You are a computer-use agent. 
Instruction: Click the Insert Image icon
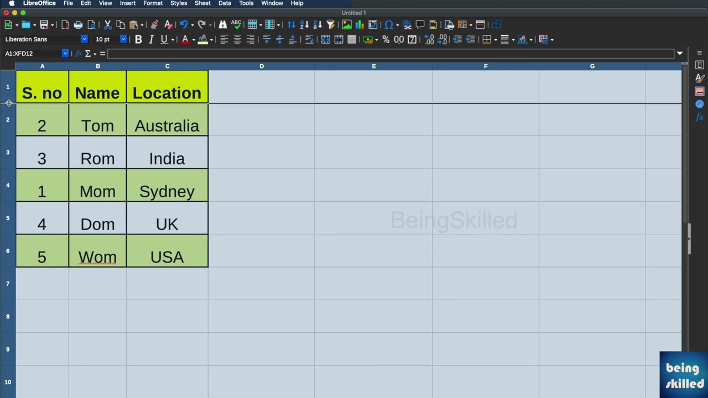(x=346, y=24)
